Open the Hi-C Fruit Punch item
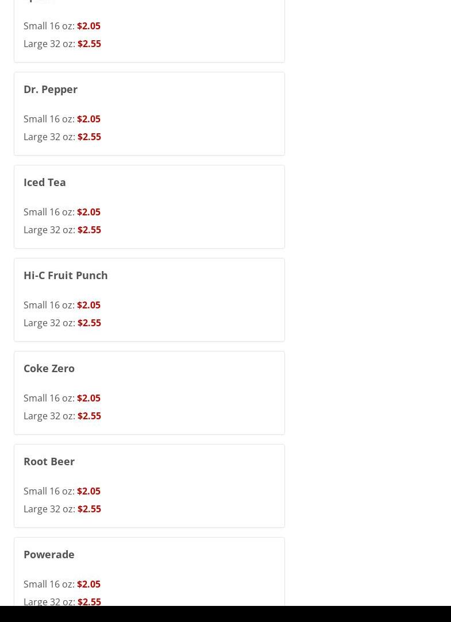 coord(65,276)
